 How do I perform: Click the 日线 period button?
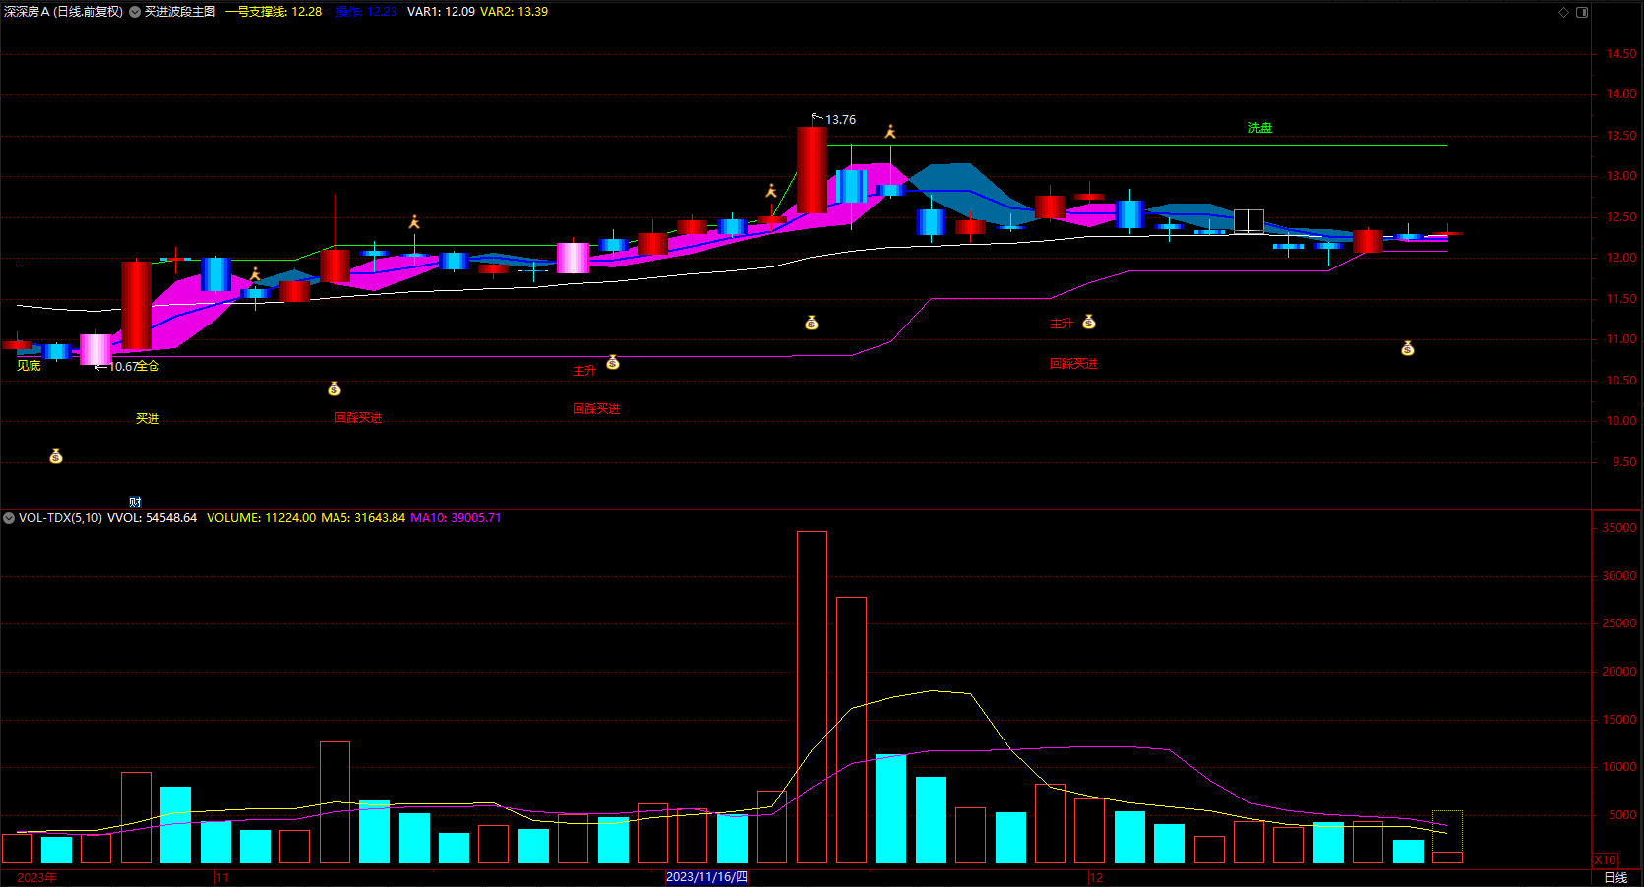click(1615, 878)
